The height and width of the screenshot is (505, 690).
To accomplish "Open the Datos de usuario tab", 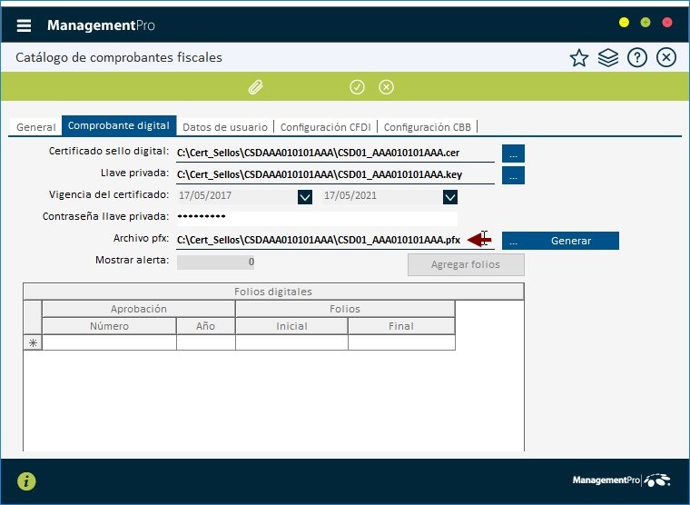I will point(225,127).
